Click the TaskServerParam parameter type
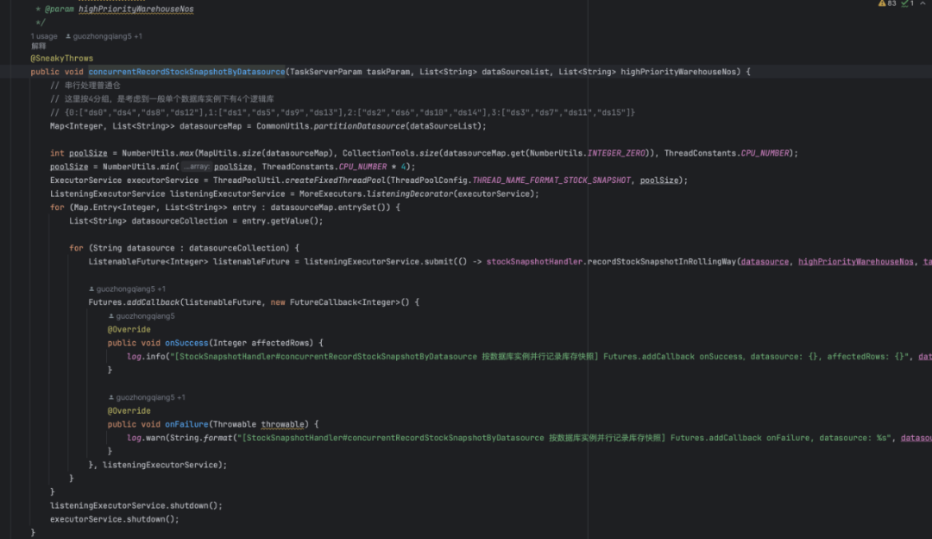This screenshot has height=539, width=932. [325, 72]
